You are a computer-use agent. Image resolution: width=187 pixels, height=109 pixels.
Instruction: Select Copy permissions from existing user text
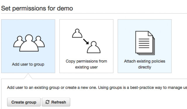86,64
